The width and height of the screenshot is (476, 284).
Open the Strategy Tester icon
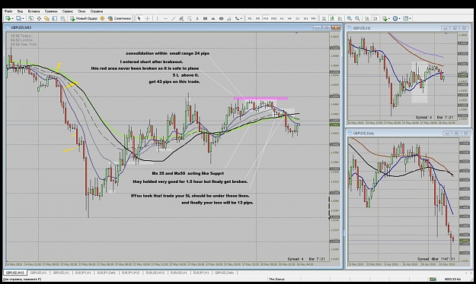click(x=63, y=18)
